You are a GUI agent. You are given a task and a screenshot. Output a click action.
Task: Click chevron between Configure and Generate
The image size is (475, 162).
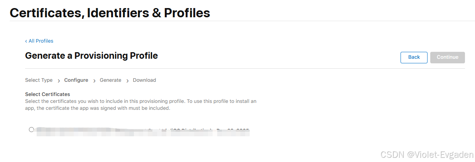94,81
